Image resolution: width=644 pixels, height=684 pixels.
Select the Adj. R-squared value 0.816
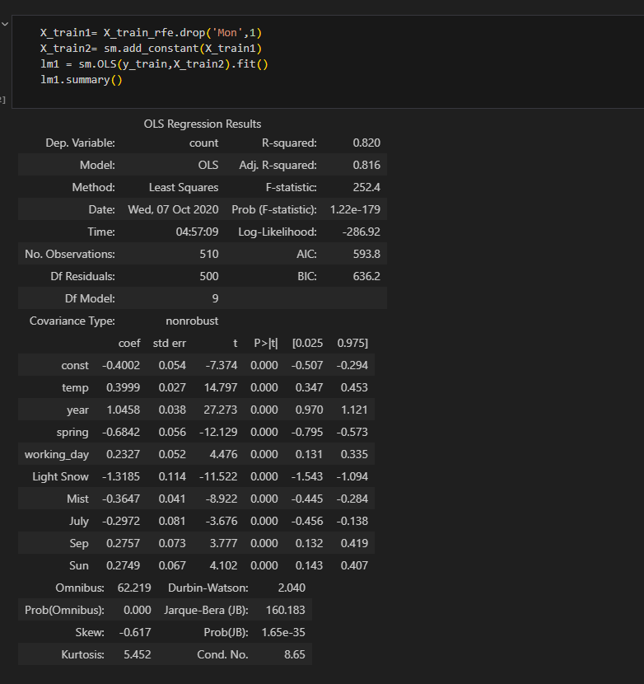[366, 165]
